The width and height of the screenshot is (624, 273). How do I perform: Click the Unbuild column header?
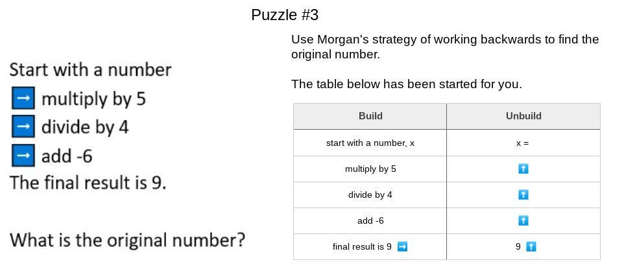tap(523, 116)
